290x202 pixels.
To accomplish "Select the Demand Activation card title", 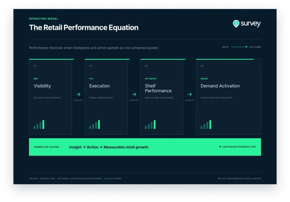I will pyautogui.click(x=220, y=86).
